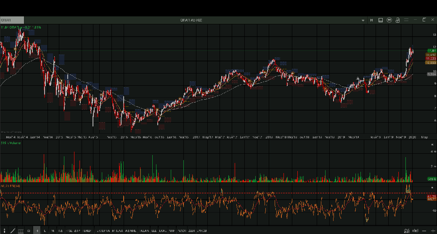Select the M timeframe tab
Image resolution: width=437 pixels, height=234 pixels.
(x=53, y=231)
